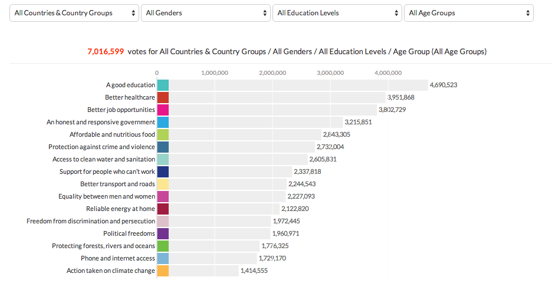Select the yellow Better transport and roads swatch
Image resolution: width=552 pixels, height=290 pixels.
click(x=163, y=184)
